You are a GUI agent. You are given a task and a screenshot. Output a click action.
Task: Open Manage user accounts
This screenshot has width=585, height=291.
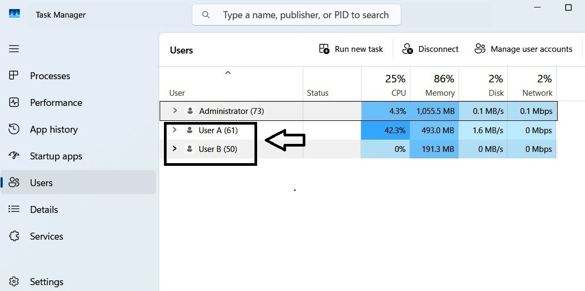coord(523,49)
